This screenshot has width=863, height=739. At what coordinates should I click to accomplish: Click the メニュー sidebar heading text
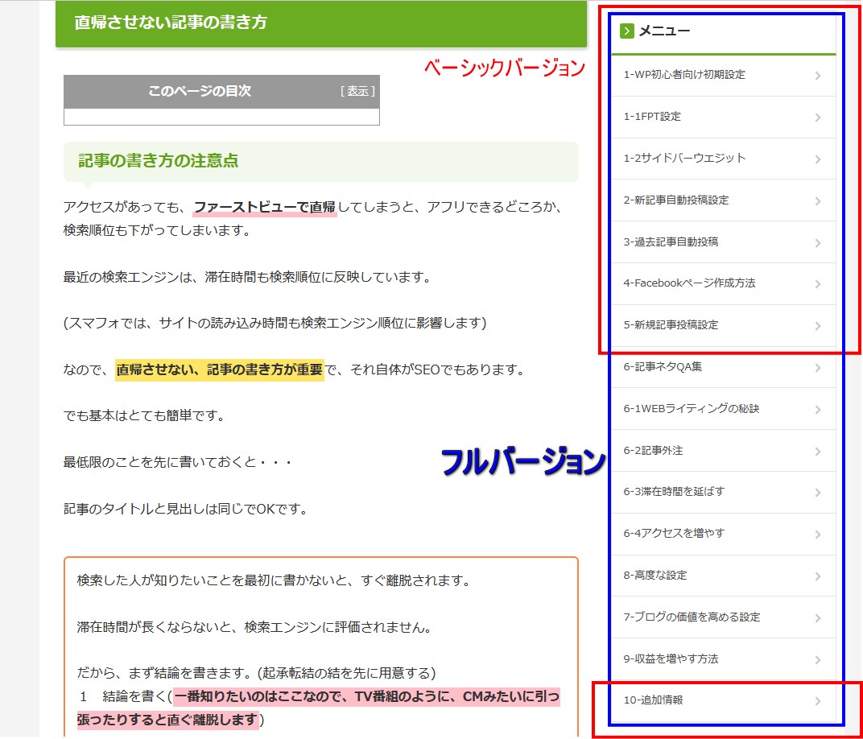pyautogui.click(x=664, y=31)
